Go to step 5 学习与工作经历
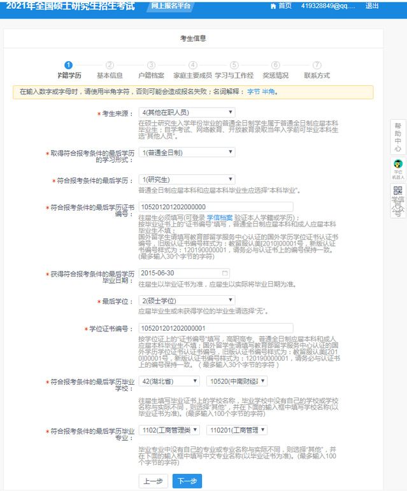Viewport: 407px width, 491px height. [234, 70]
